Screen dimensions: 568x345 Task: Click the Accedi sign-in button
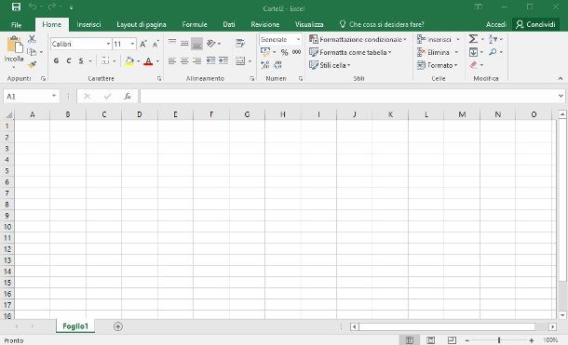coord(496,24)
